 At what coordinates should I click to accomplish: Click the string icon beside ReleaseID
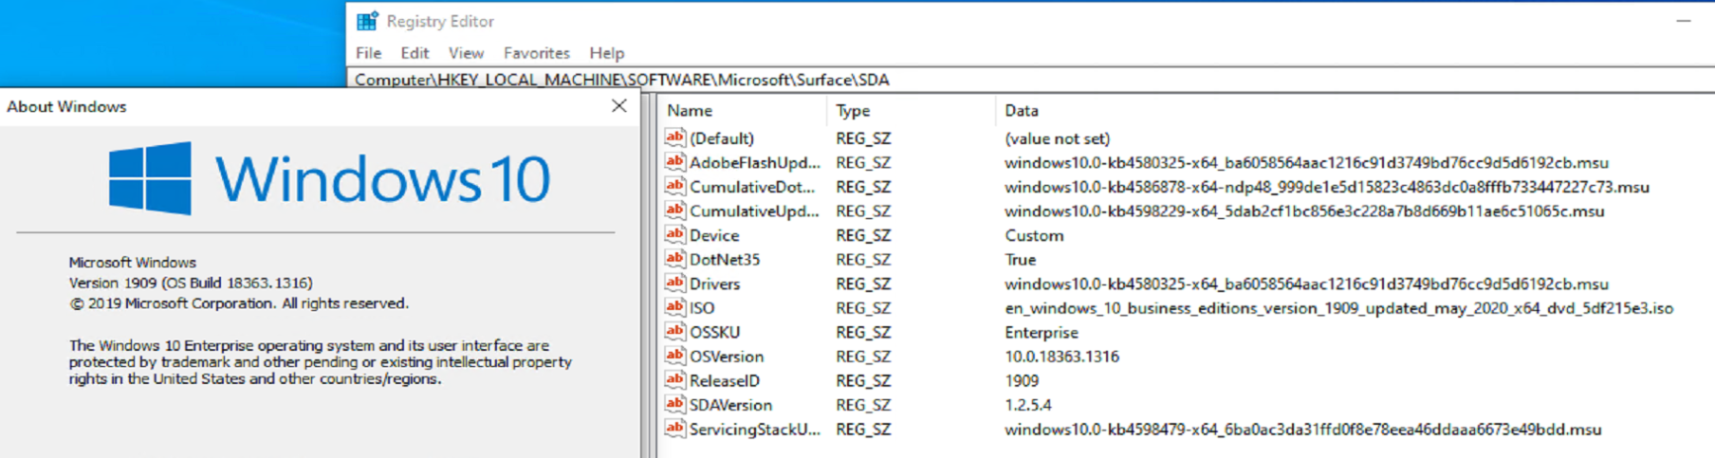(674, 379)
